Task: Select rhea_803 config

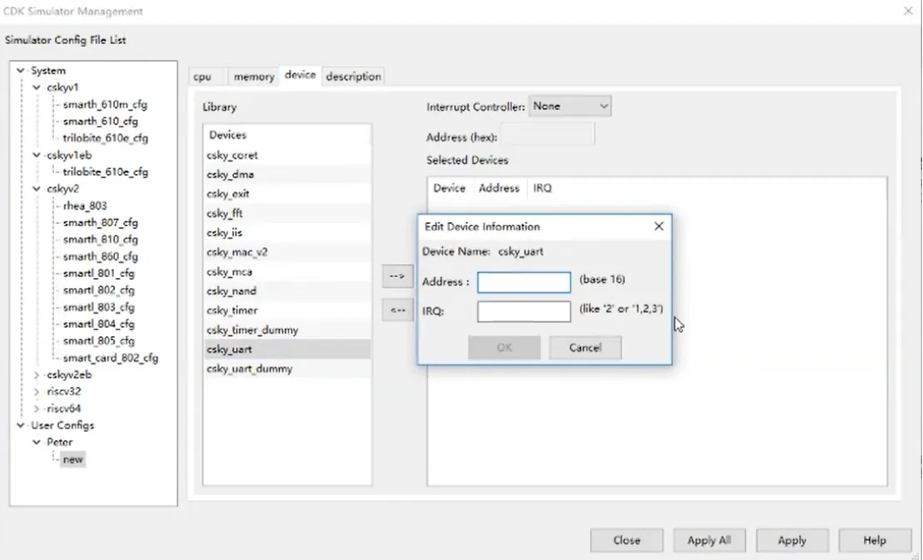Action: point(85,206)
